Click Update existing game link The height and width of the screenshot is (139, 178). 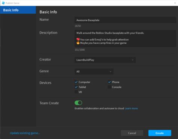(x=25, y=133)
